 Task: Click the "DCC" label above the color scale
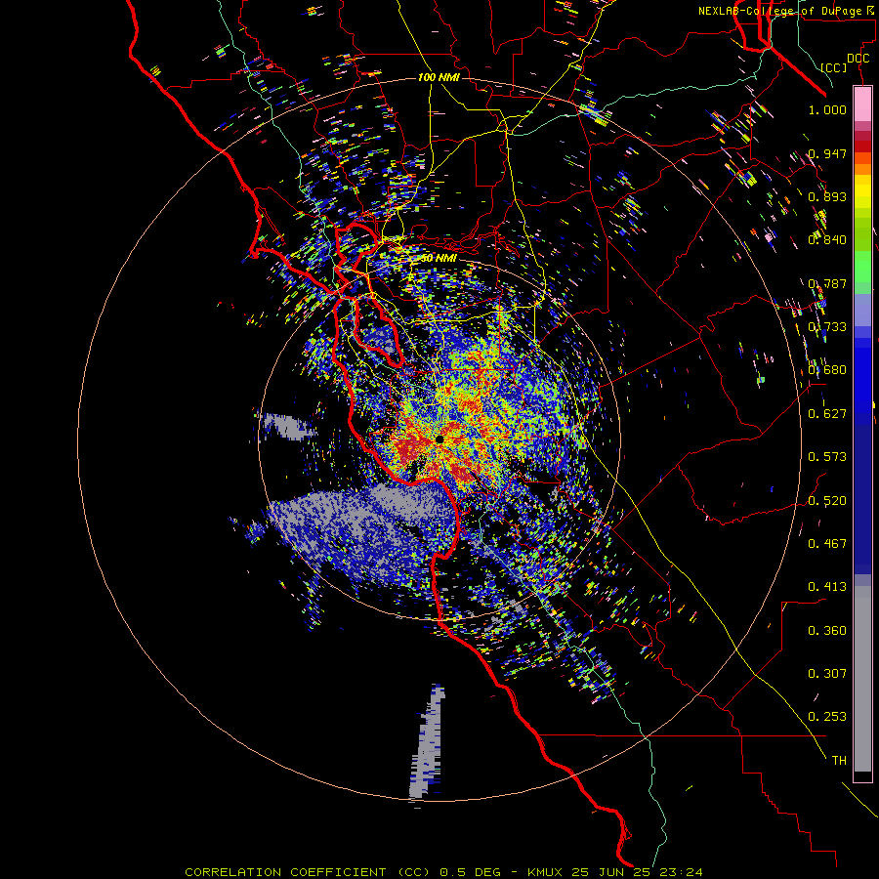click(x=858, y=59)
